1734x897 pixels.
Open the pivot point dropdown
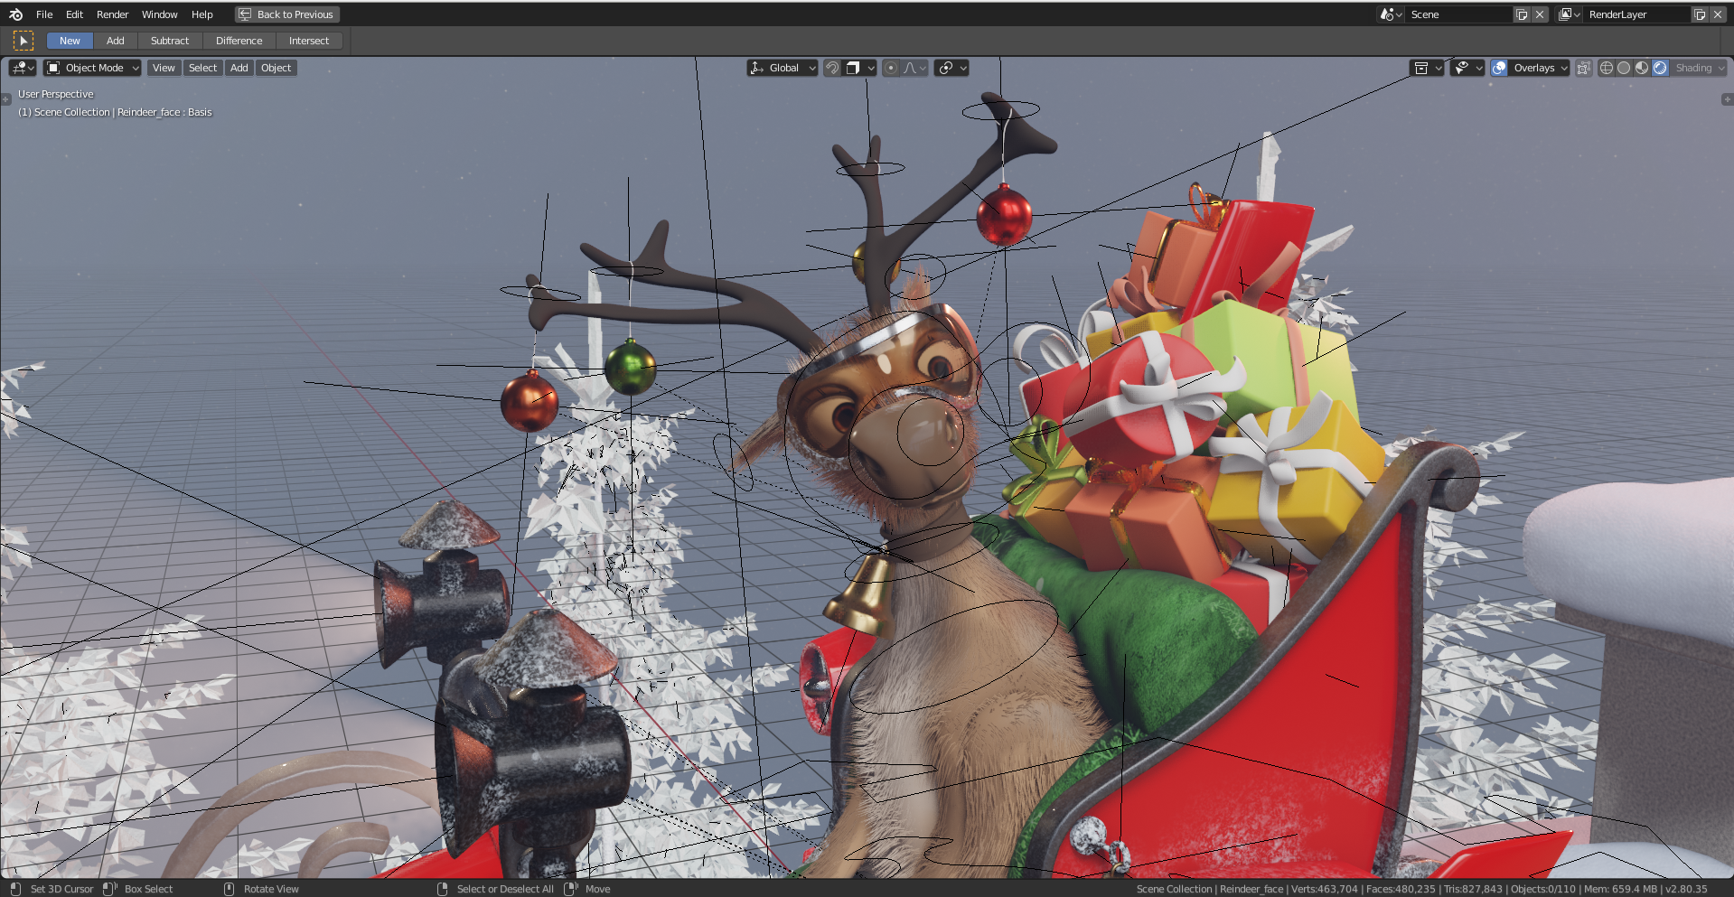coord(951,68)
